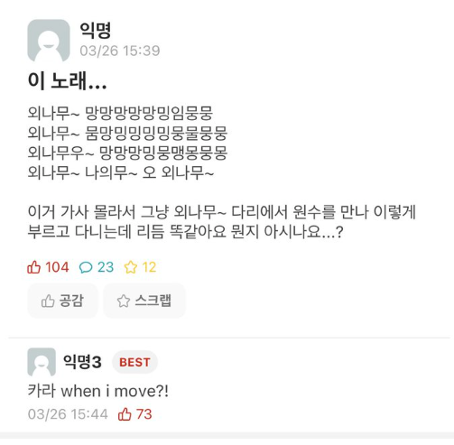This screenshot has width=454, height=445.
Task: Click the post title 이 노래...
Action: (67, 81)
